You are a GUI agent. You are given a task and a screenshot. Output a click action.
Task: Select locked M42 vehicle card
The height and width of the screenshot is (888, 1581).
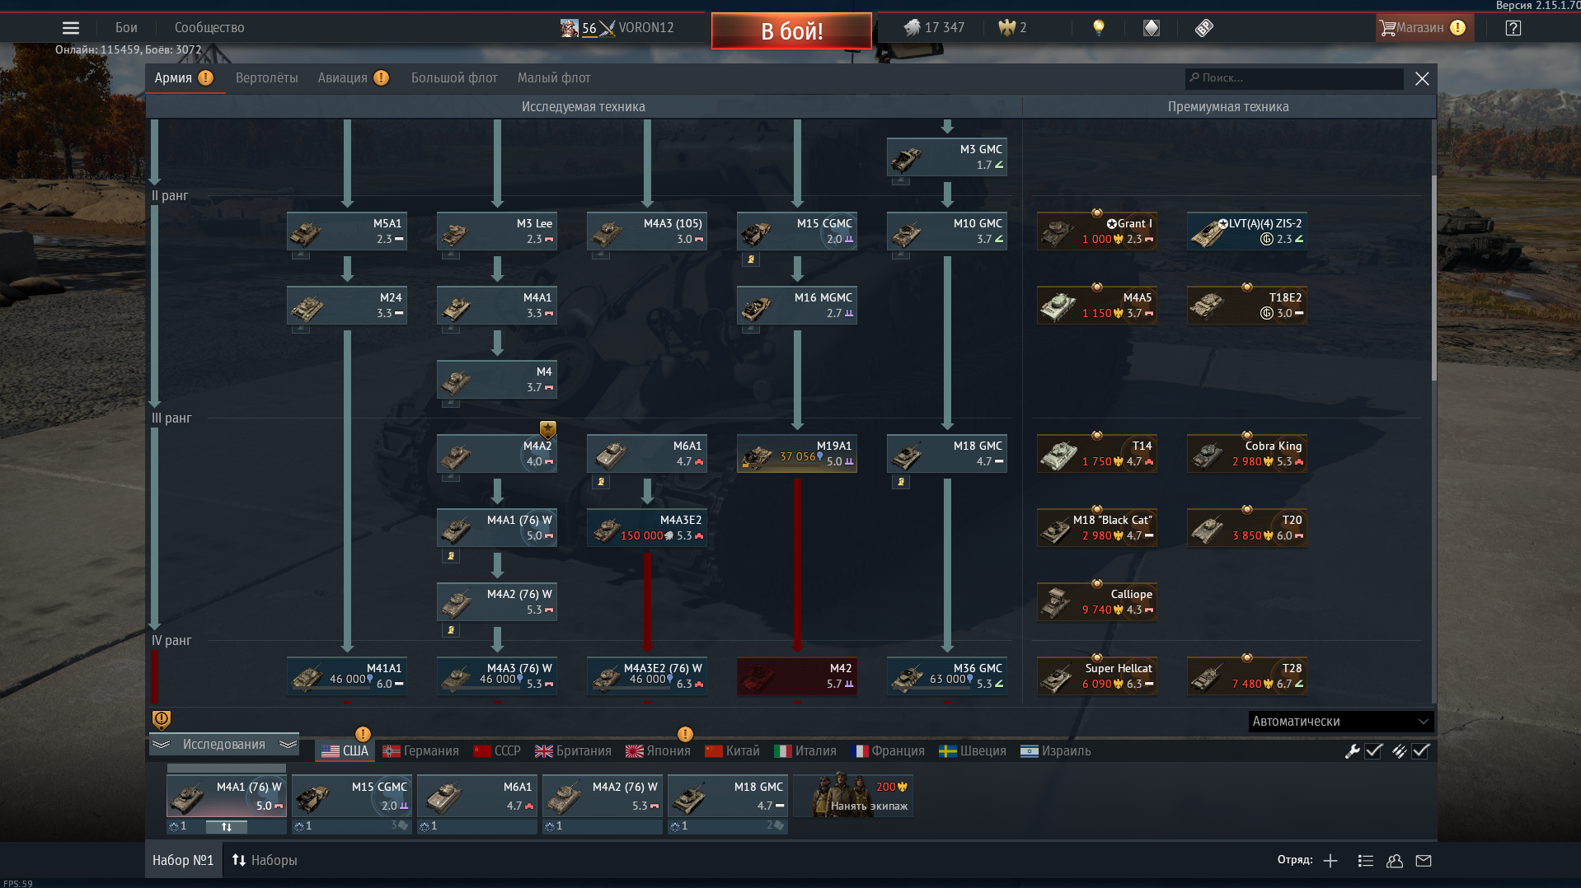(x=797, y=676)
